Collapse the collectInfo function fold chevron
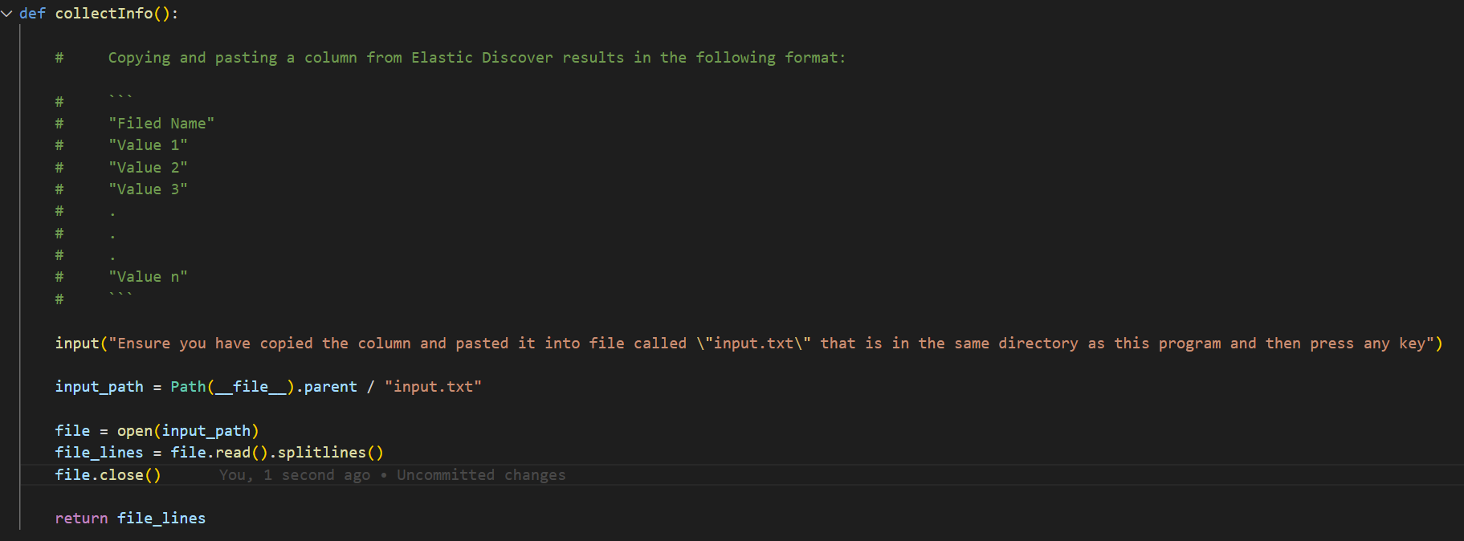Screen dimensions: 1464x541 pos(7,14)
